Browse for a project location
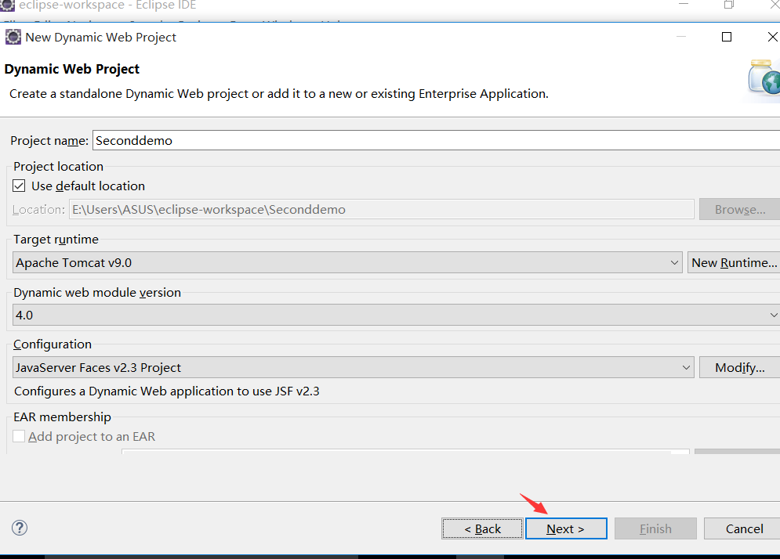 click(740, 209)
